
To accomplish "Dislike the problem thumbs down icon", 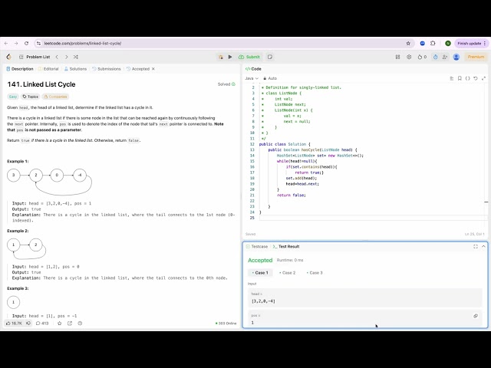I will click(x=28, y=324).
